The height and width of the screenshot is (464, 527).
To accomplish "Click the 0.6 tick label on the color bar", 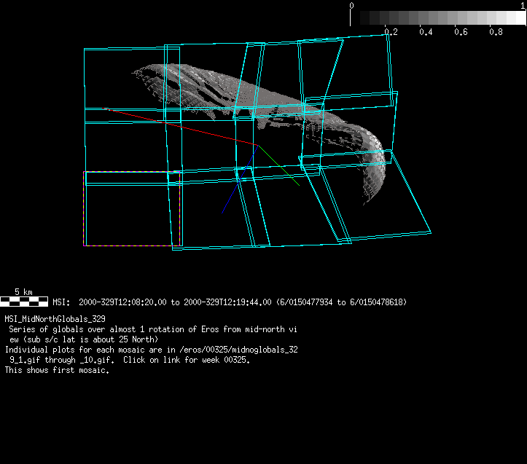I will 461,32.
